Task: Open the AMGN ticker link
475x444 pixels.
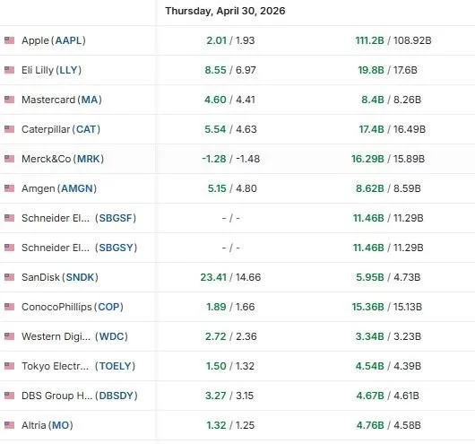Action: pos(77,188)
